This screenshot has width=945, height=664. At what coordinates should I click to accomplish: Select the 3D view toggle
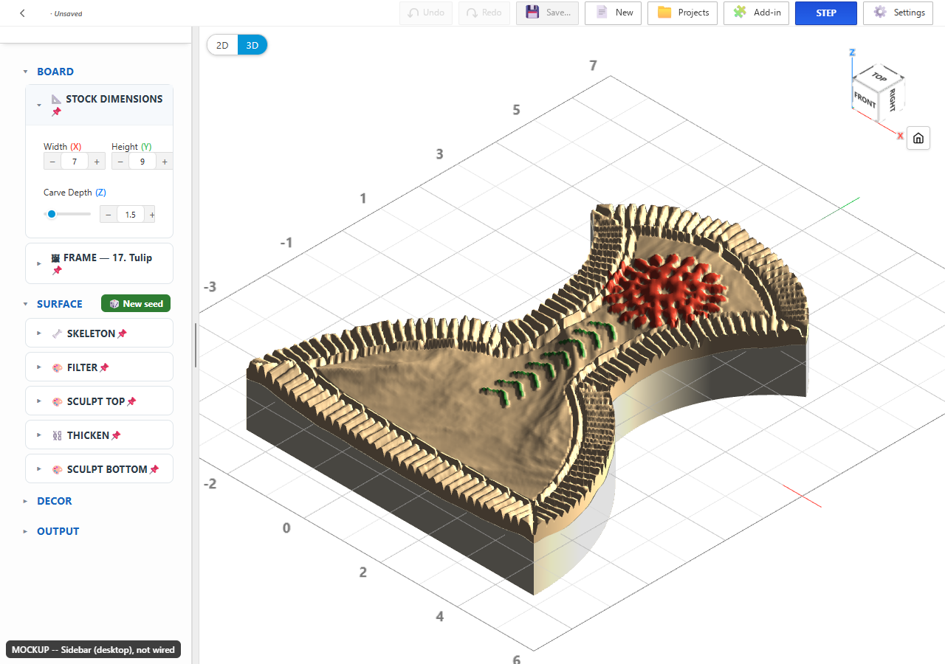tap(252, 45)
